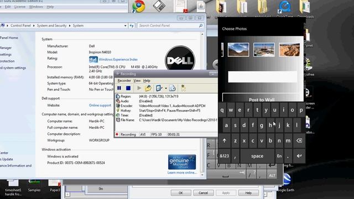The height and width of the screenshot is (199, 354).
Task: Click Learn more online link
Action: pyautogui.click(x=182, y=172)
